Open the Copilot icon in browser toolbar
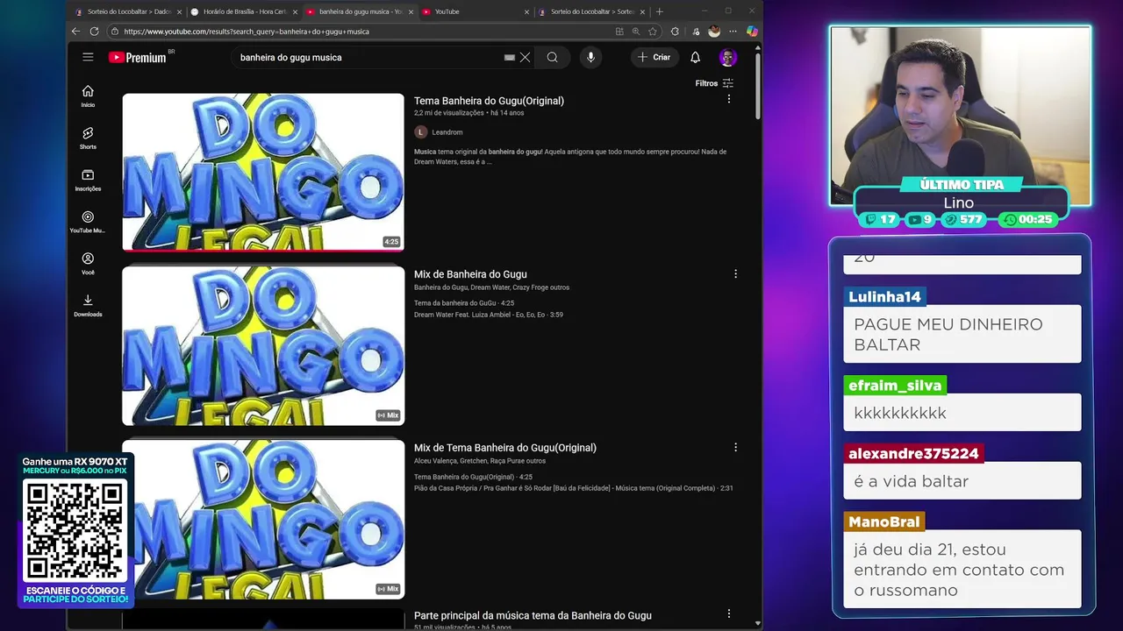Screen dimensions: 1123x631 point(752,32)
